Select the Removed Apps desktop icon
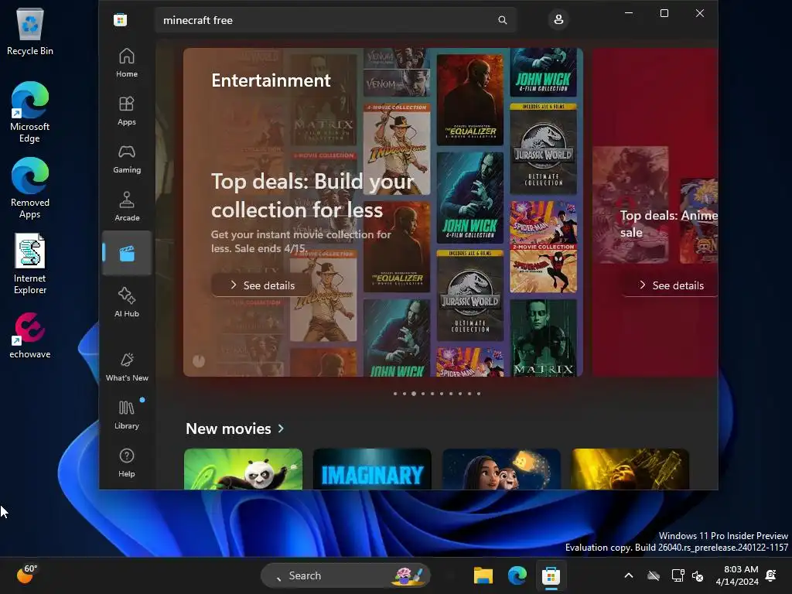 30,188
